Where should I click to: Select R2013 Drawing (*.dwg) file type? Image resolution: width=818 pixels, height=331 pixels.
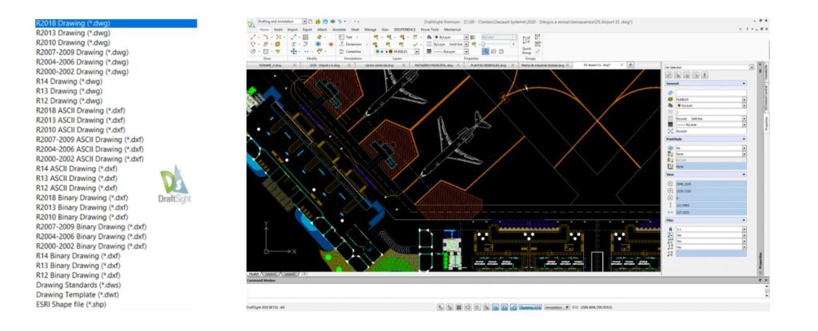pyautogui.click(x=73, y=33)
